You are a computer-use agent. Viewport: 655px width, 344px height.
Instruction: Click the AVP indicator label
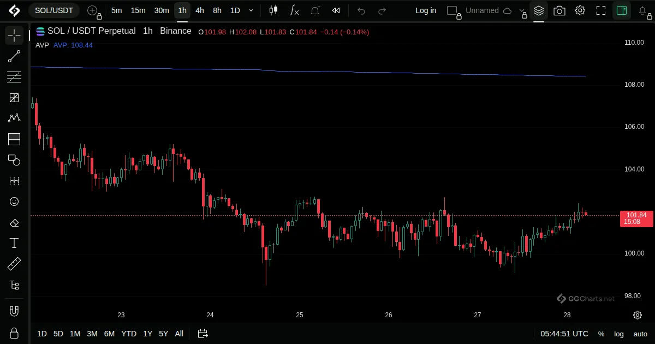click(42, 45)
